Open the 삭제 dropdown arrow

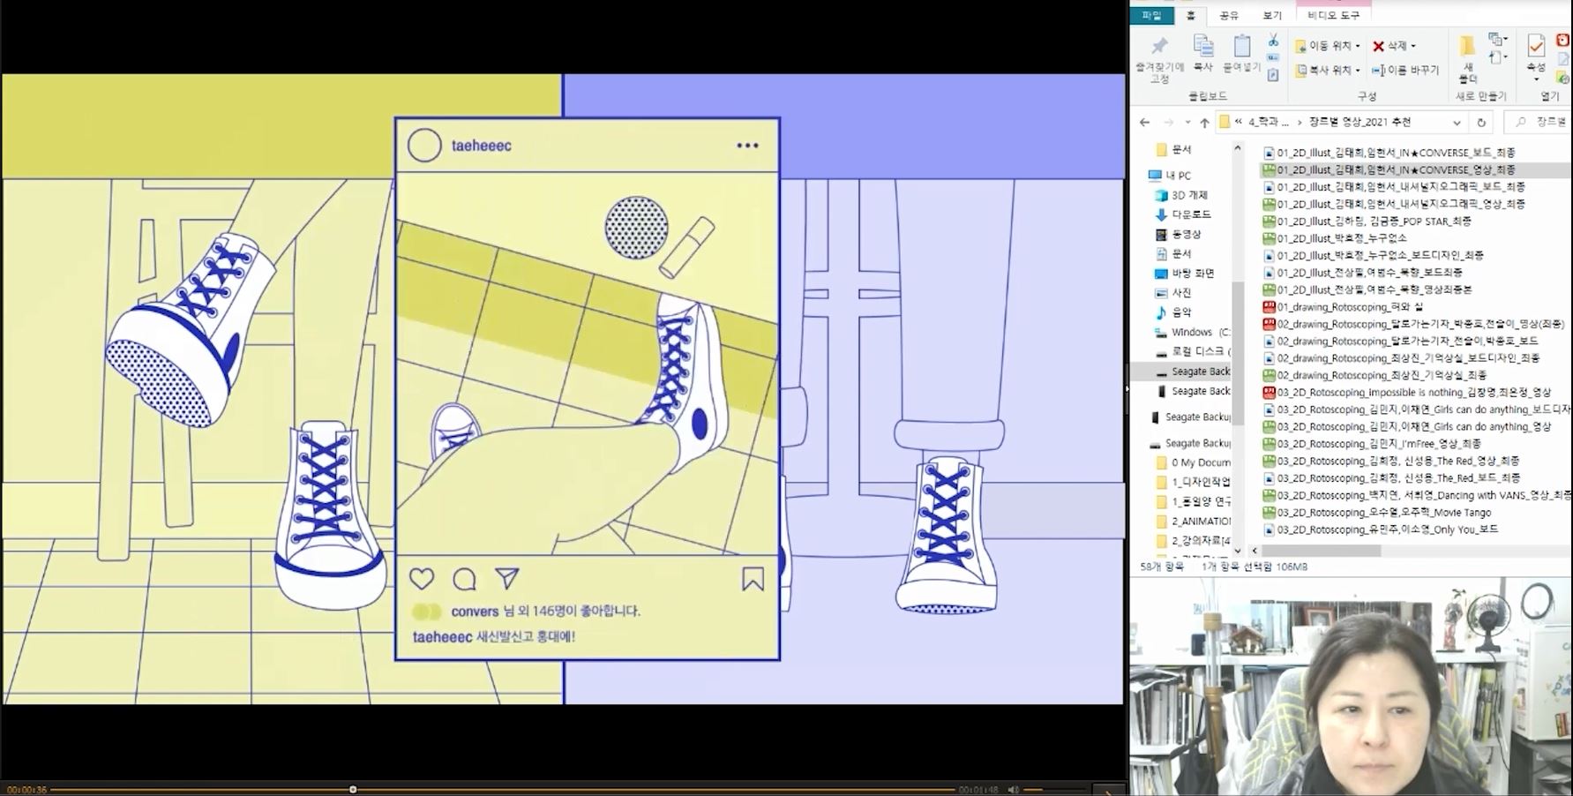pos(1413,46)
